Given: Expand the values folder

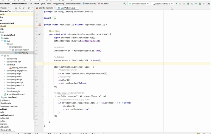Looking at the screenshot, I should pyautogui.click(x=5, y=88).
